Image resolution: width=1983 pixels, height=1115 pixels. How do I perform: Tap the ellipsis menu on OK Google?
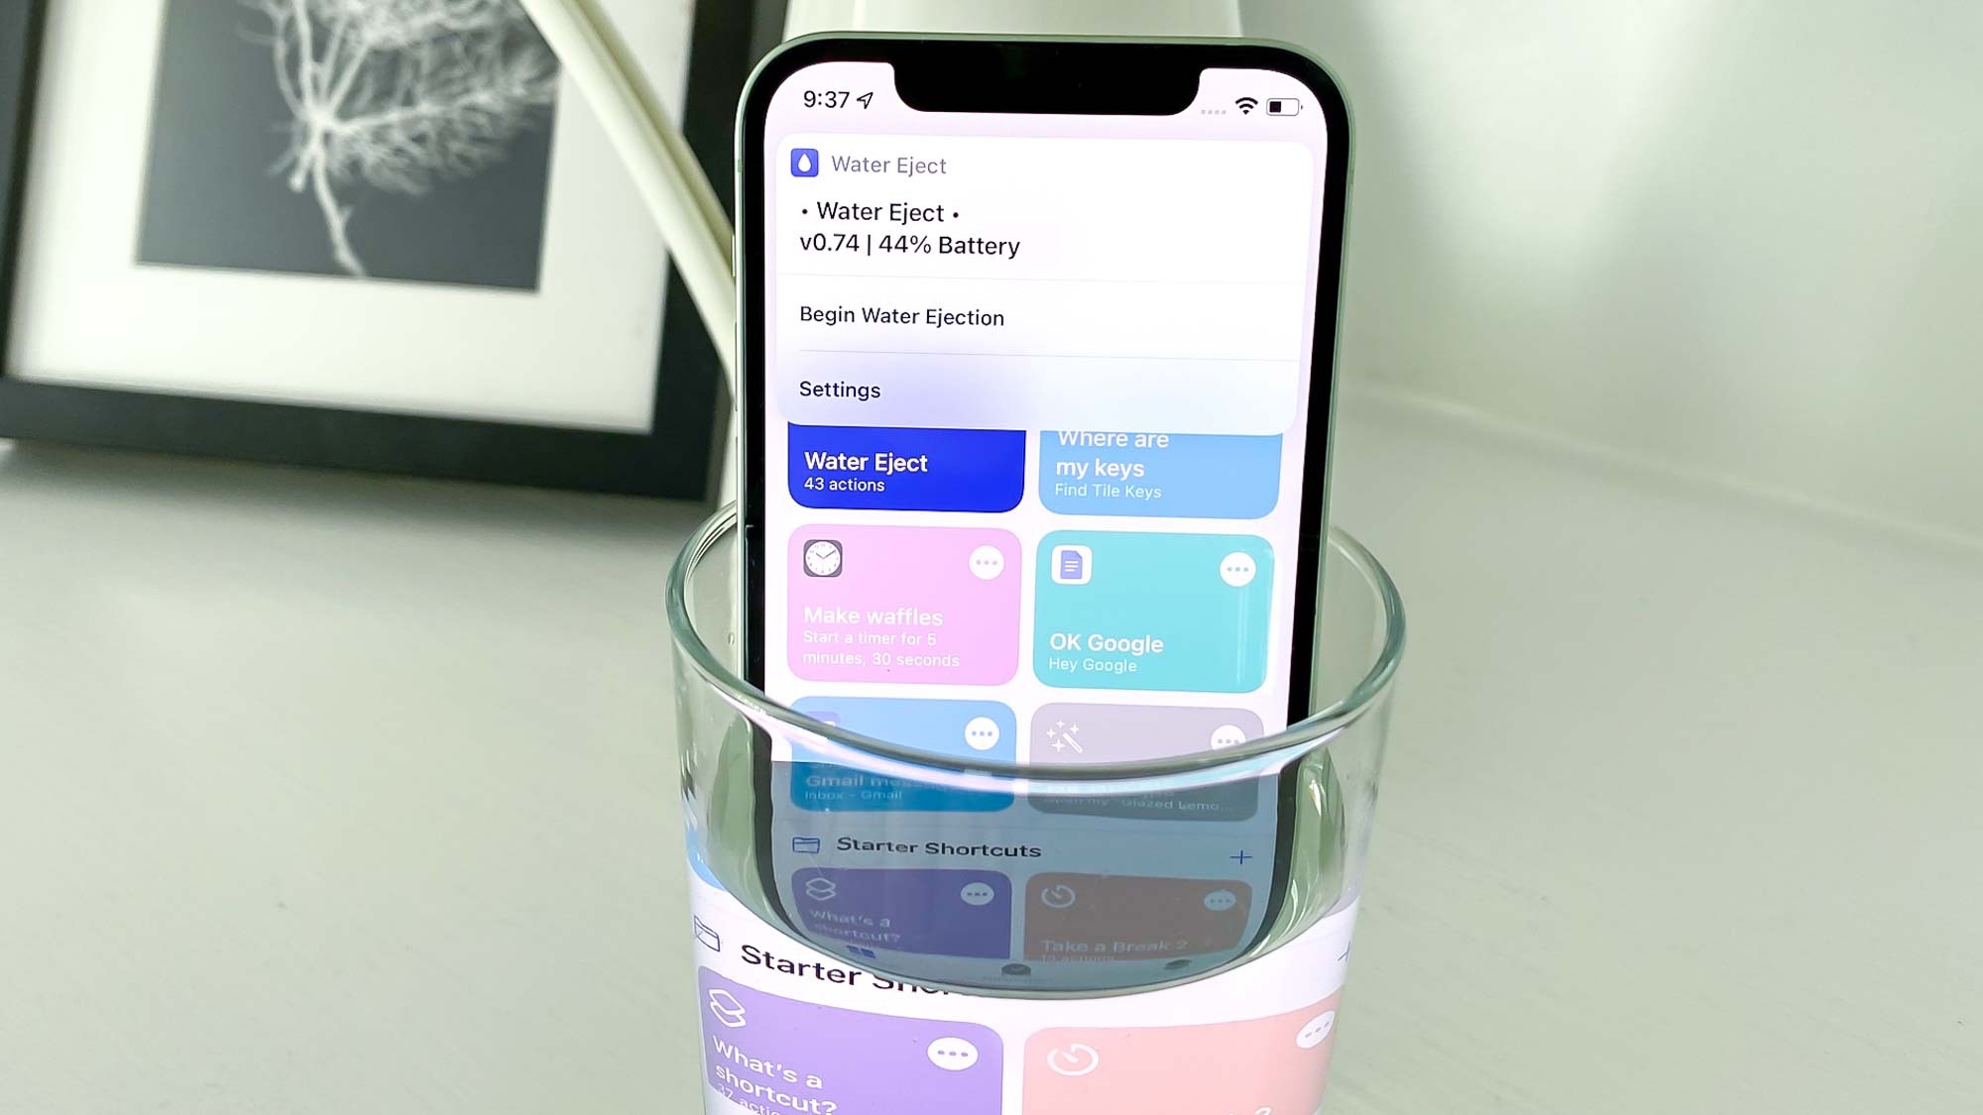1235,569
